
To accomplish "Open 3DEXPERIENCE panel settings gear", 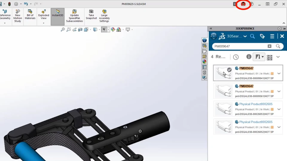I will tap(279, 29).
